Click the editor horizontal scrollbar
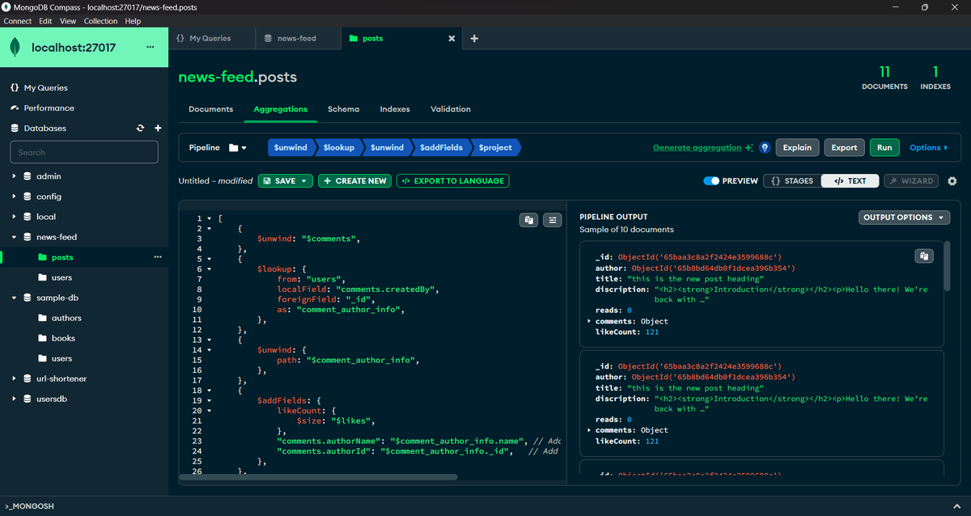The height and width of the screenshot is (516, 971). pos(318,477)
